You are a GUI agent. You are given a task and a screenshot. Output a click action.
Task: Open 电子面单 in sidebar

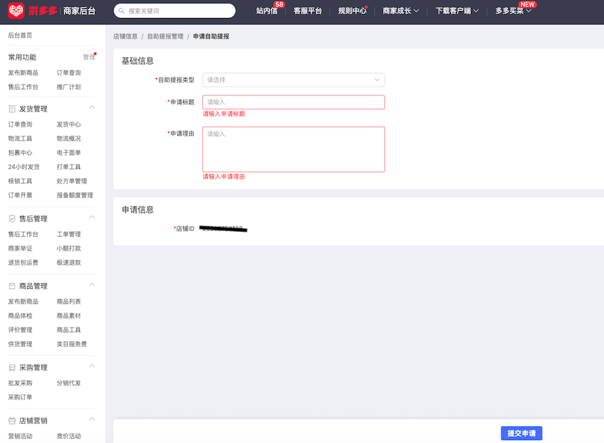click(69, 153)
